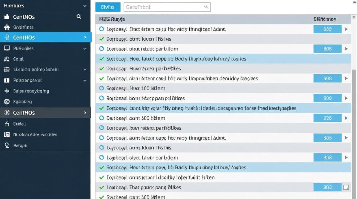The width and height of the screenshot is (357, 199).
Task: Click the blue Elvths button
Action: pyautogui.click(x=108, y=7)
